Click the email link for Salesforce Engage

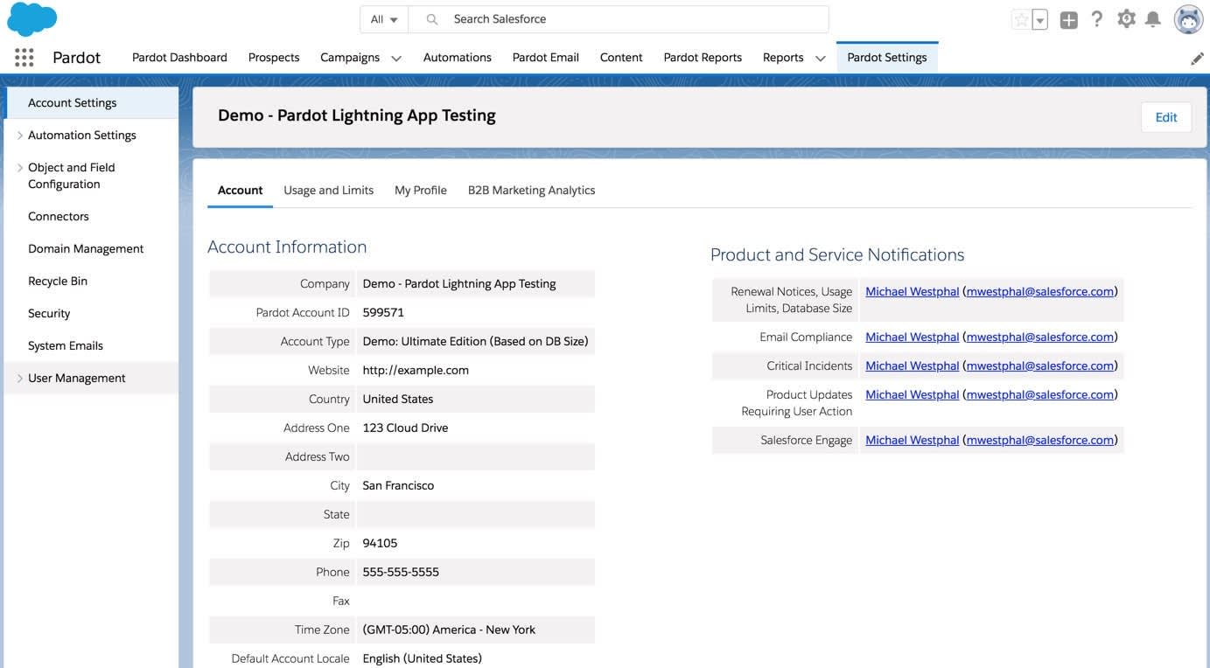click(1040, 441)
